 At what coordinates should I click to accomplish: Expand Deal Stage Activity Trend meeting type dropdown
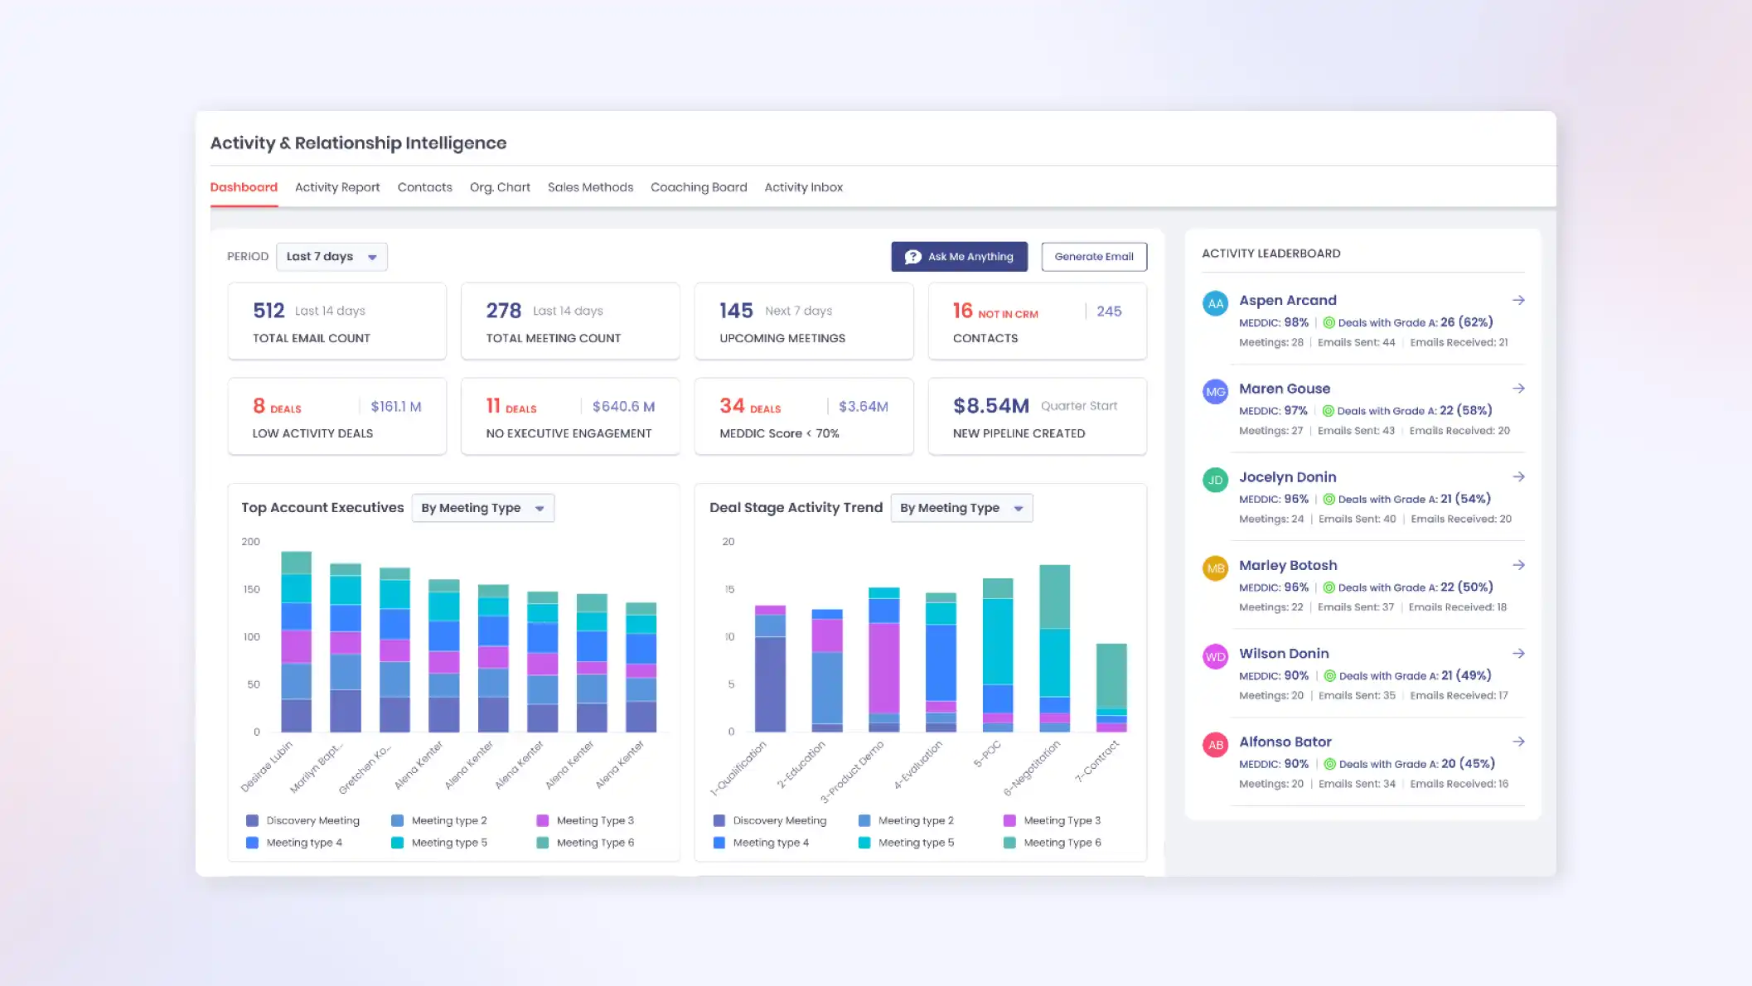(961, 508)
